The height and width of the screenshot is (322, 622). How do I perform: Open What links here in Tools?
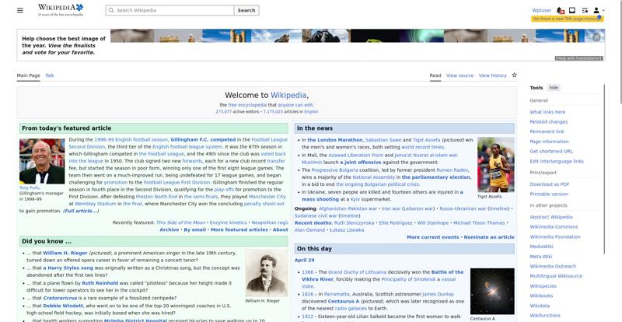click(547, 112)
